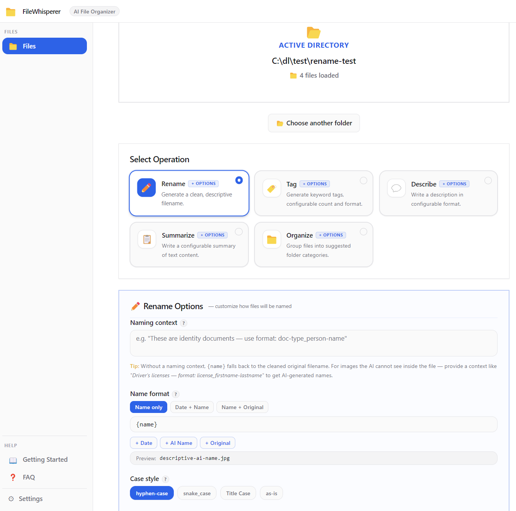Screen dimensions: 516x511
Task: Click Choose another folder button
Action: point(314,123)
